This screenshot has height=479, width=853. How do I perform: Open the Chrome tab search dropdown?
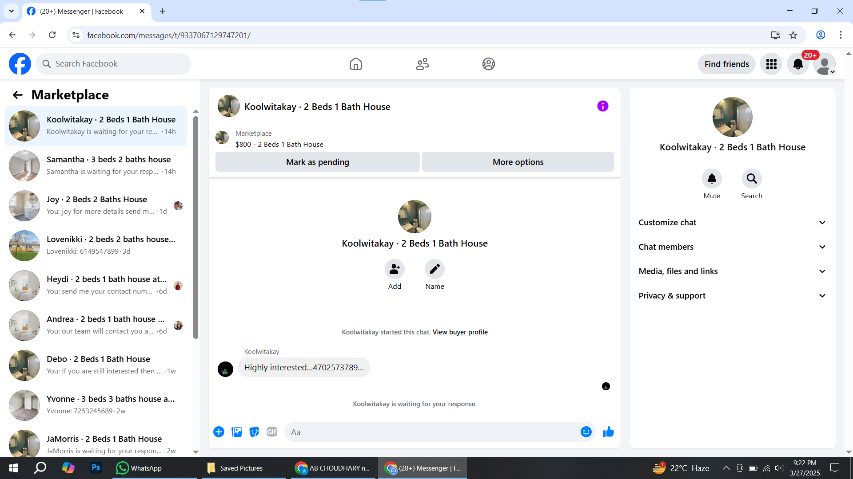[12, 11]
